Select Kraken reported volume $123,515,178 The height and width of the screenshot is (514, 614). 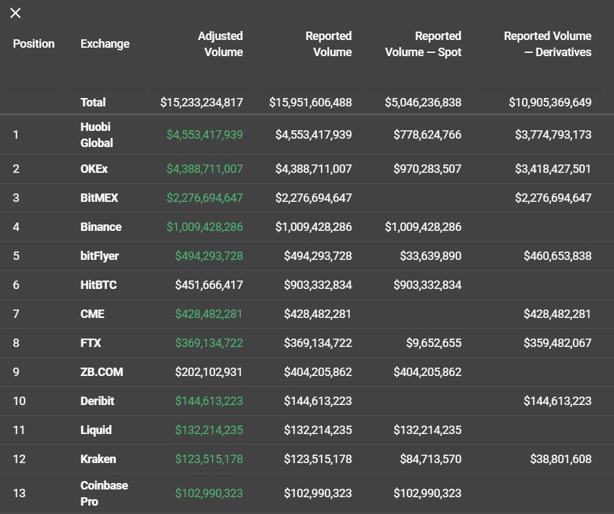coord(318,459)
